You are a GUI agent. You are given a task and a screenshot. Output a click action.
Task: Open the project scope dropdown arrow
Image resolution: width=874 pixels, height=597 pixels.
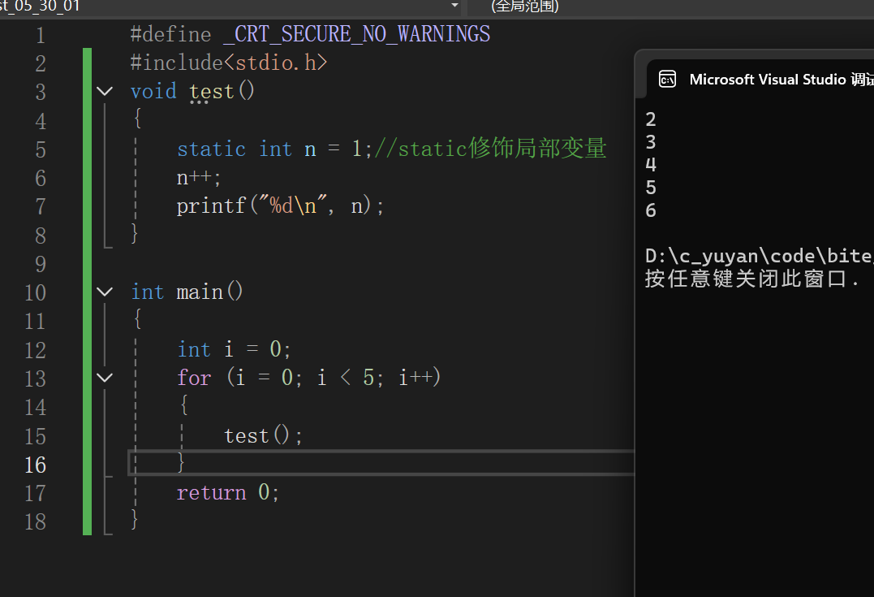pos(454,6)
